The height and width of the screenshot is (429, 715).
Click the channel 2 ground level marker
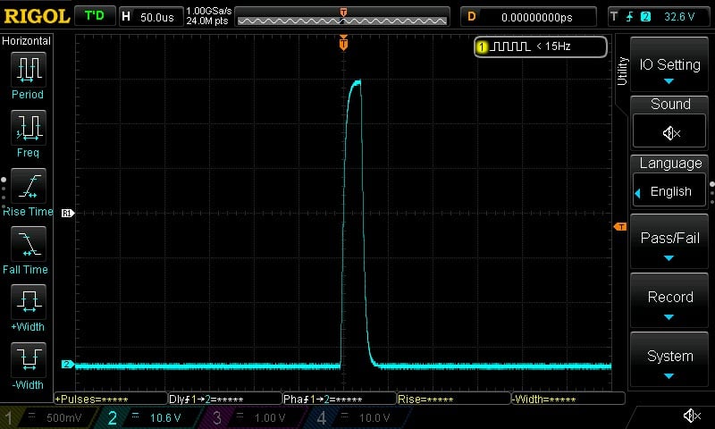tap(68, 364)
